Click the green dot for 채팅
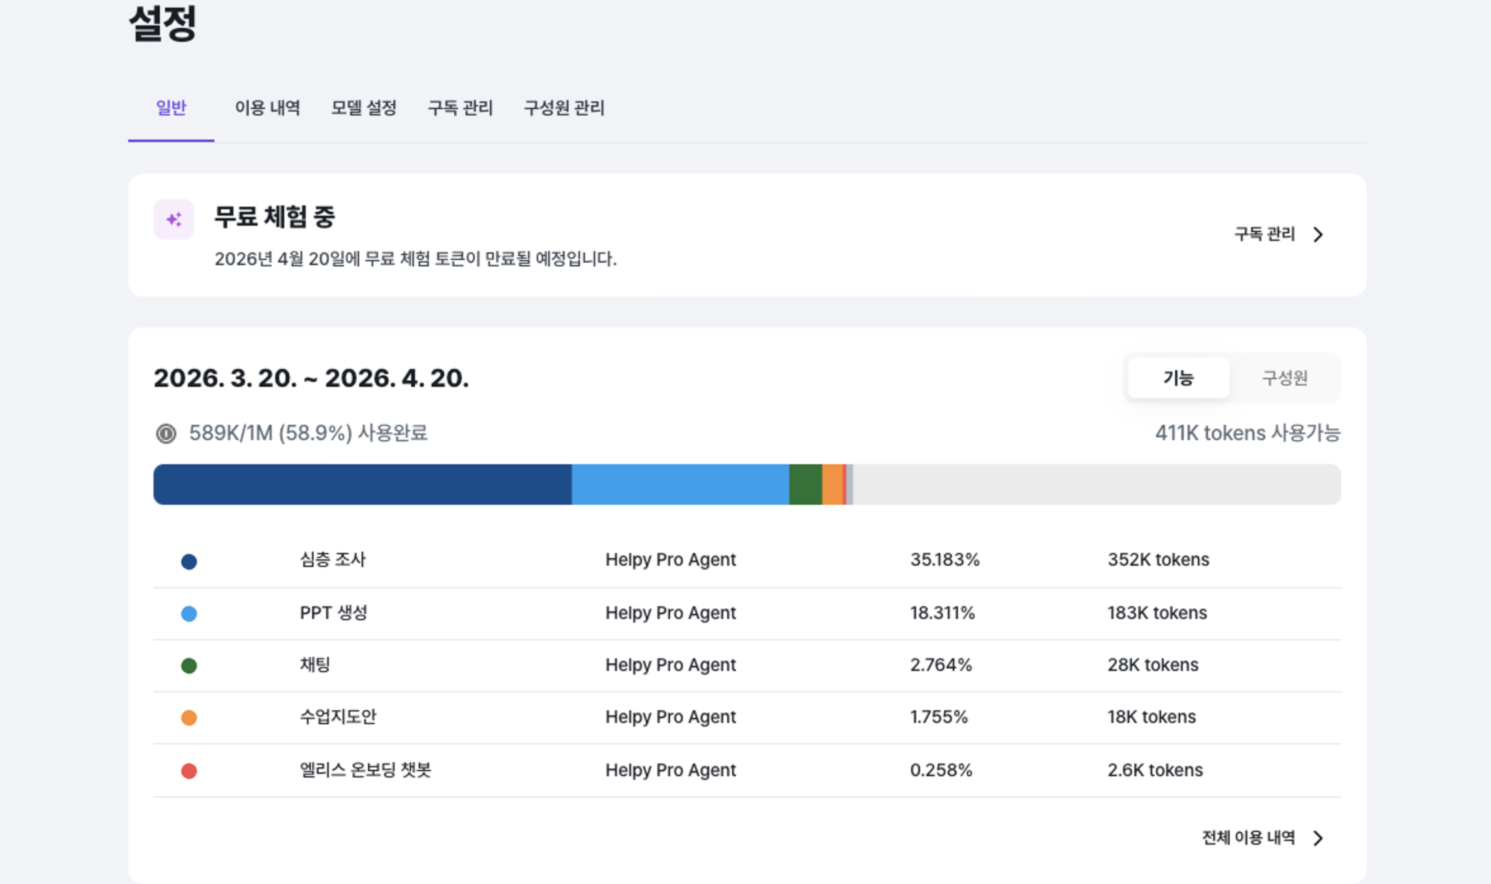 click(188, 665)
